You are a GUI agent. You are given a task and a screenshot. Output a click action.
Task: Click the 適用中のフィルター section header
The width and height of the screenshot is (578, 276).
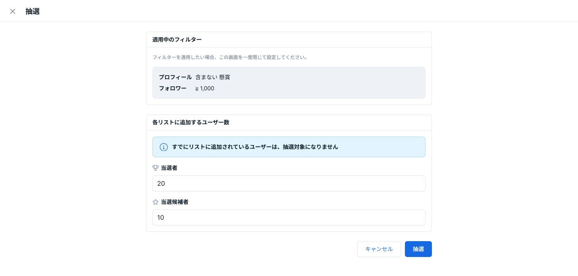[x=177, y=40]
